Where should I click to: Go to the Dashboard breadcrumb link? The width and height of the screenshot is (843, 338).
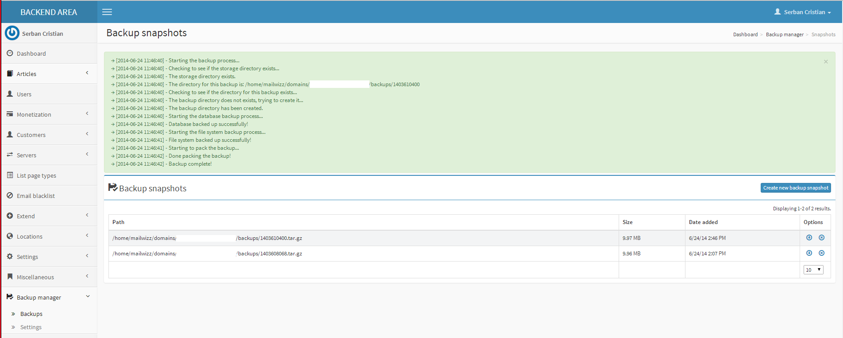pos(745,34)
